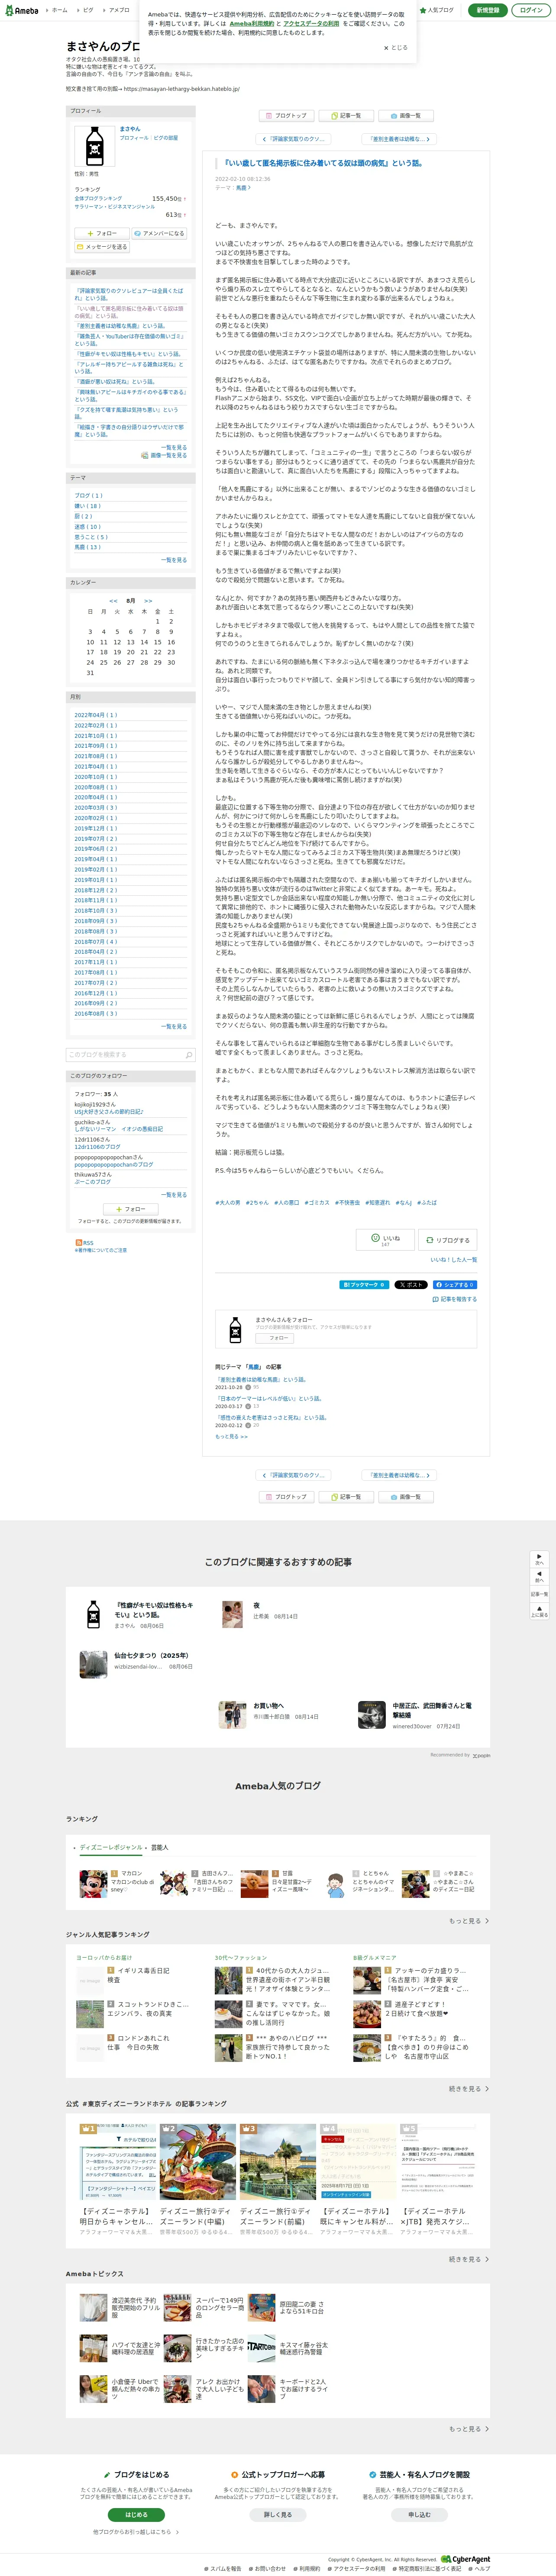Click the #2ちゃん hashtag
556x2576 pixels.
(257, 1203)
